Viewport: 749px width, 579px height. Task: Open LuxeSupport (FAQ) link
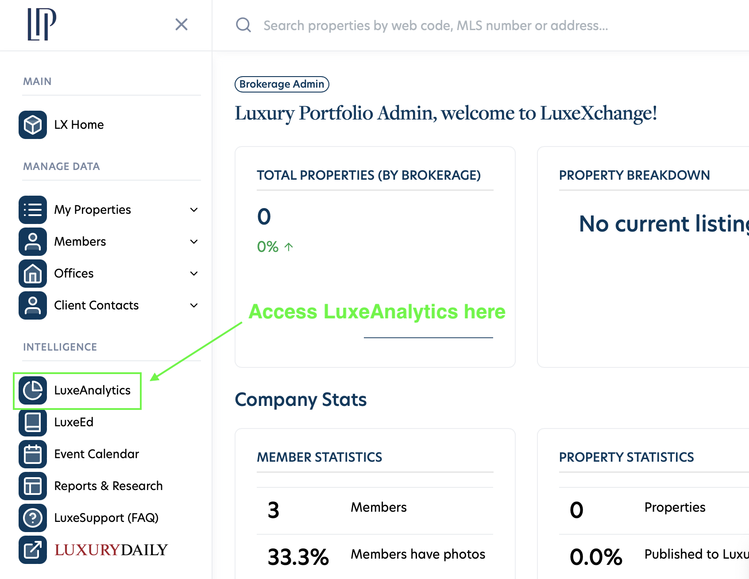click(x=106, y=518)
